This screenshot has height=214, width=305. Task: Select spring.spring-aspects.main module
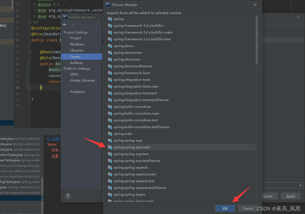click(x=181, y=174)
